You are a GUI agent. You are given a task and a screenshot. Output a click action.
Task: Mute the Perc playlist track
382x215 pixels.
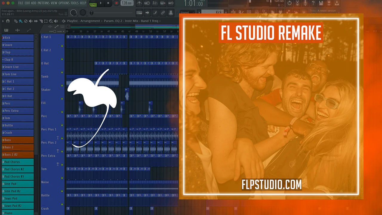(62, 125)
